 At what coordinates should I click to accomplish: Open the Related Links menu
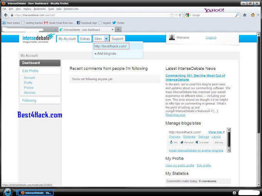(x=71, y=9)
